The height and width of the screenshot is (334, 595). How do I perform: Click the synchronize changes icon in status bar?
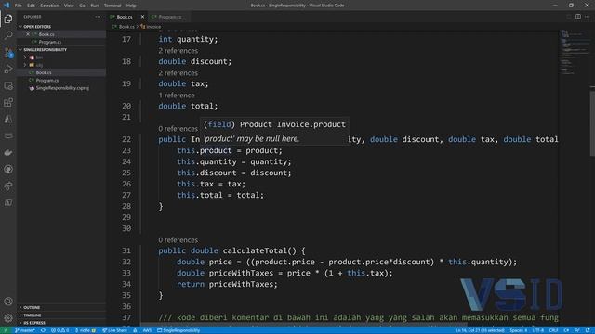(43, 330)
